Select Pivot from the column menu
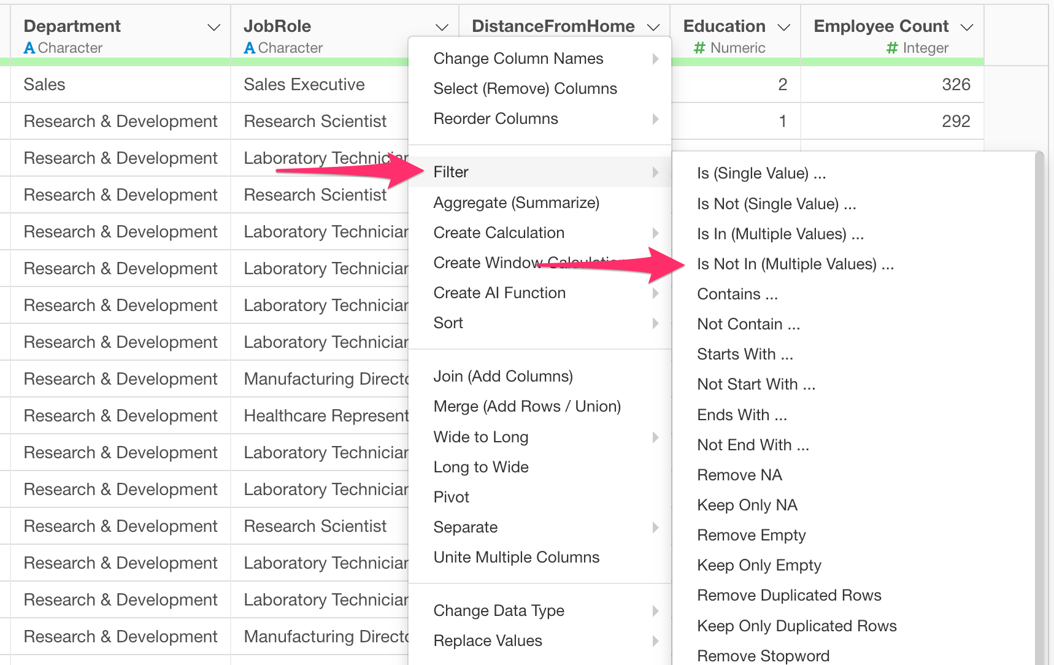Image resolution: width=1054 pixels, height=665 pixels. click(x=451, y=498)
